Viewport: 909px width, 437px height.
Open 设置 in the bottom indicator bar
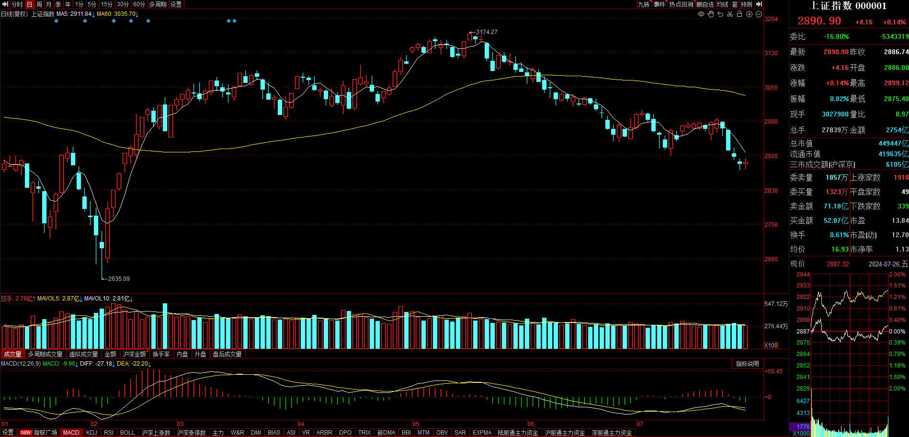(x=8, y=433)
